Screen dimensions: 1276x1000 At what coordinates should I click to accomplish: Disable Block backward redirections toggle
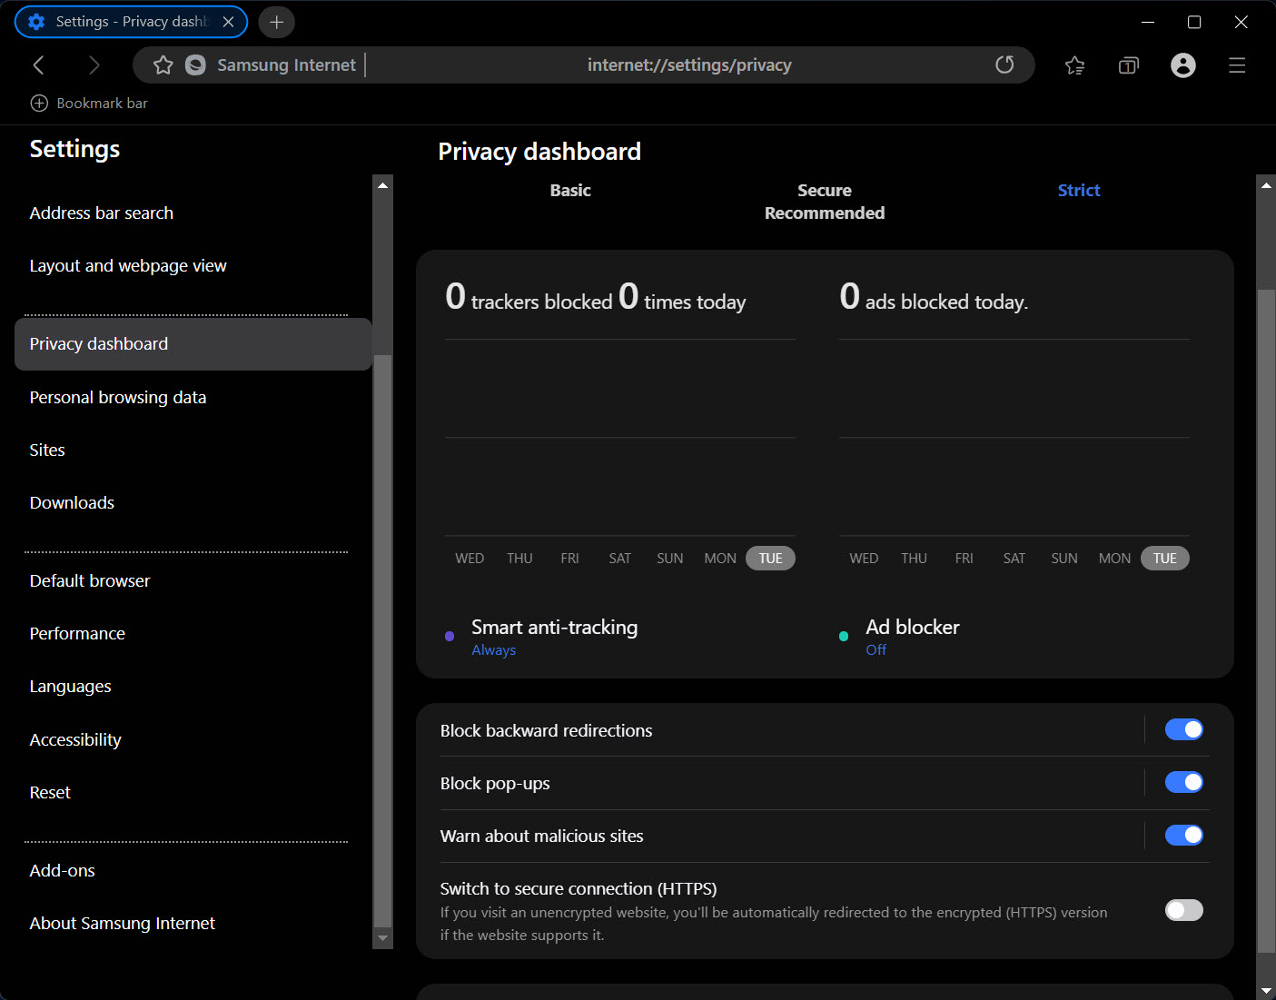coord(1183,729)
